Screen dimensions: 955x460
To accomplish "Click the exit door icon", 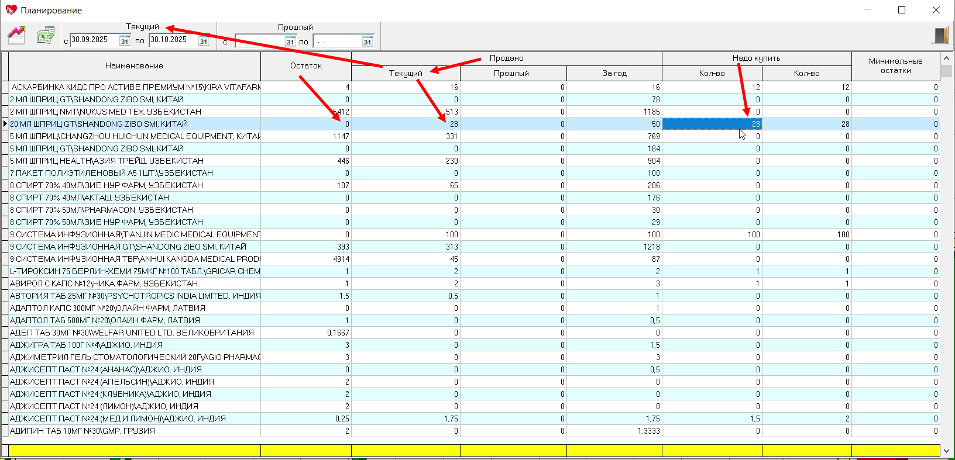I will [x=940, y=36].
